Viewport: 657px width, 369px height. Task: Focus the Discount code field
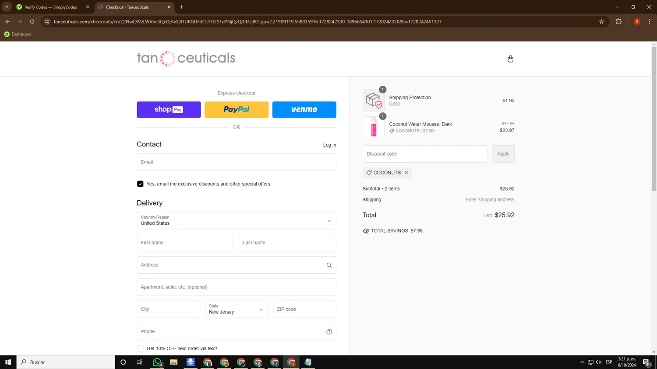425,154
